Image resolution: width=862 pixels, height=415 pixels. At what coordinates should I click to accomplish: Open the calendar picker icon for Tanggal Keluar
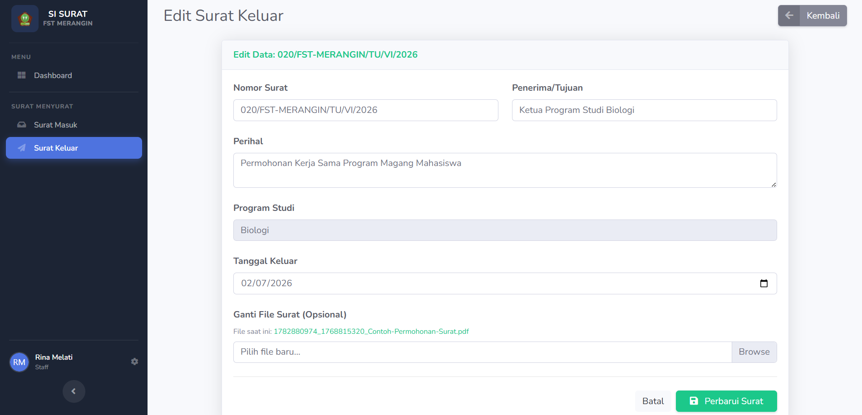pos(764,283)
